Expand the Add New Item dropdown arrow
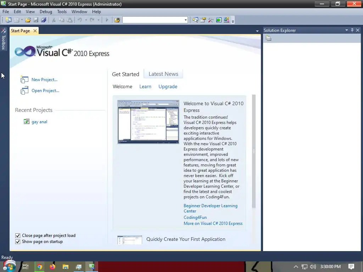 [22, 20]
